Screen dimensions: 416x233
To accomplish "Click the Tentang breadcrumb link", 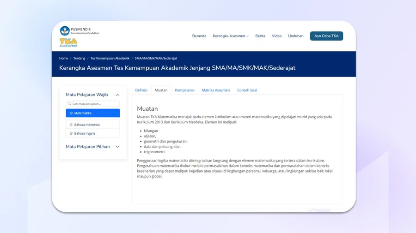I will [x=79, y=58].
